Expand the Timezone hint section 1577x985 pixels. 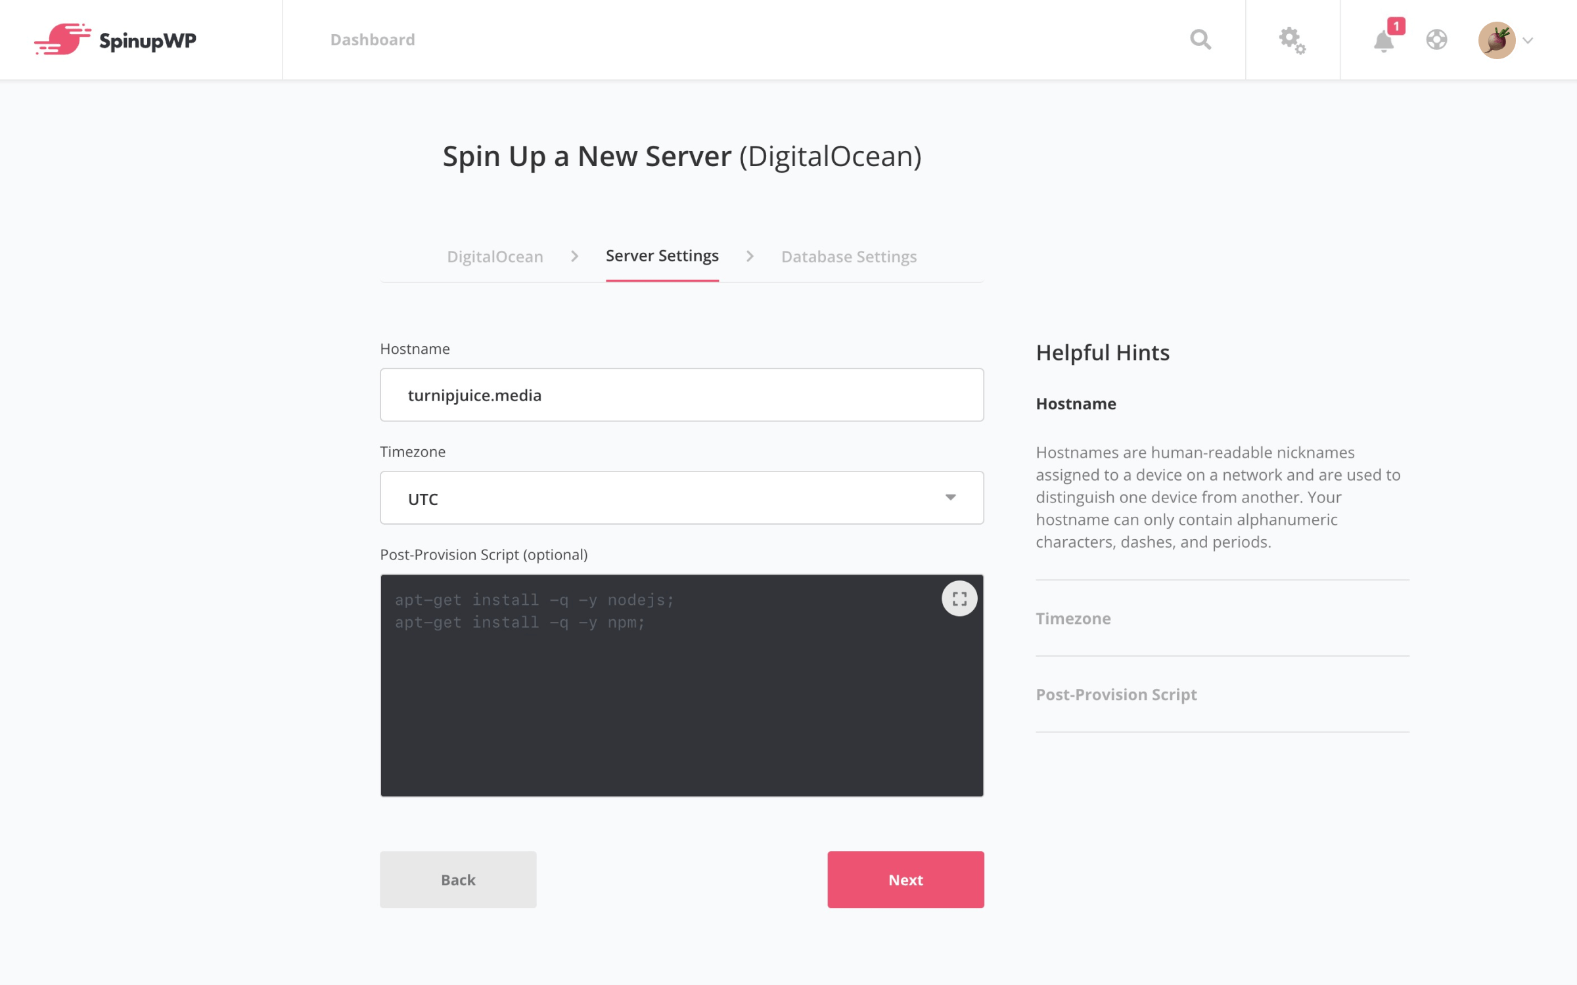coord(1073,618)
